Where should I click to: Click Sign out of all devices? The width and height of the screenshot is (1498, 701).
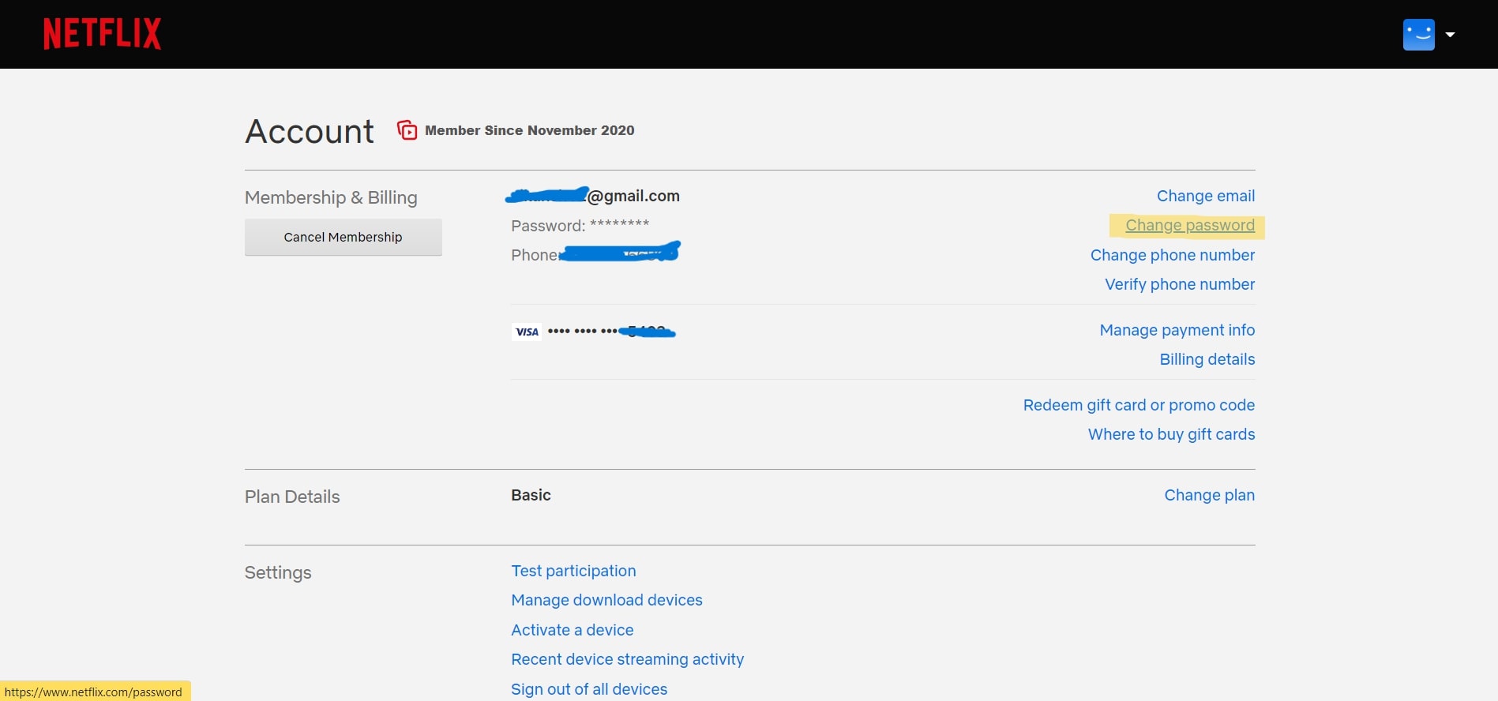point(589,689)
